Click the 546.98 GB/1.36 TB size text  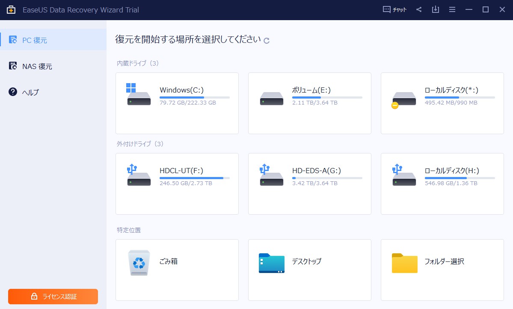pos(451,183)
